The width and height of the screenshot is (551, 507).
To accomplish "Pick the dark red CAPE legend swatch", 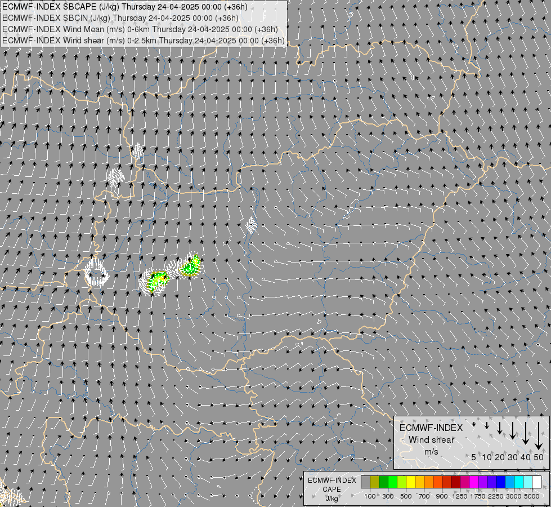I will [455, 482].
